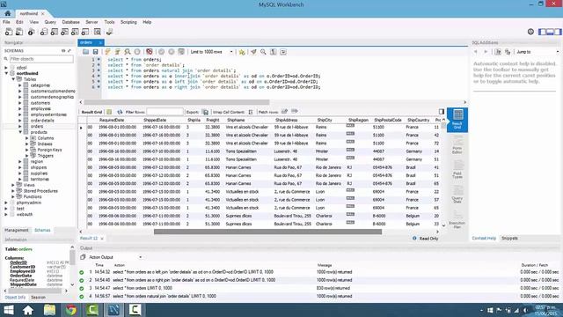The width and height of the screenshot is (563, 317).
Task: Open the Form Editor side panel
Action: (x=457, y=144)
